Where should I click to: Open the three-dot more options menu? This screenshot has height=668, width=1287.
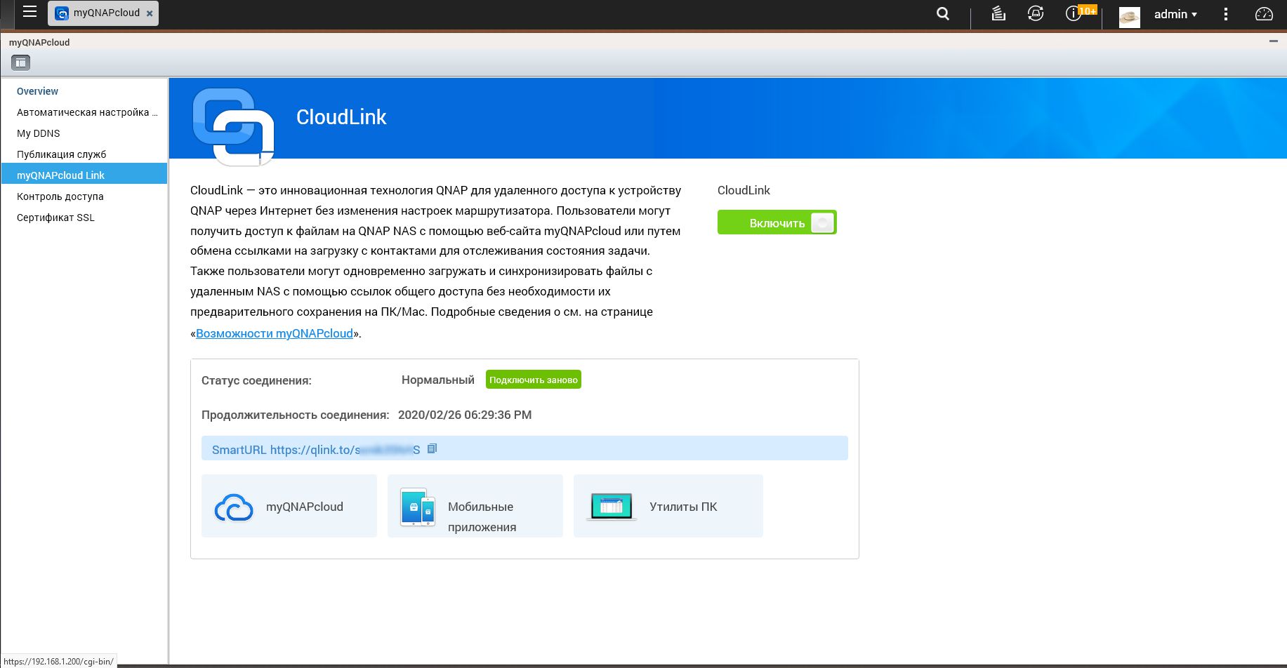tap(1226, 14)
